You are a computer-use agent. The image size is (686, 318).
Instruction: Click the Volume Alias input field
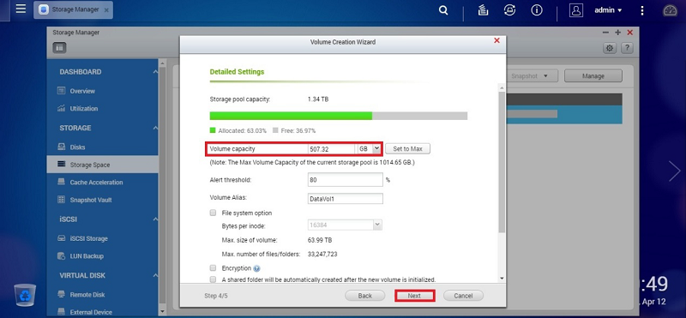pyautogui.click(x=346, y=198)
